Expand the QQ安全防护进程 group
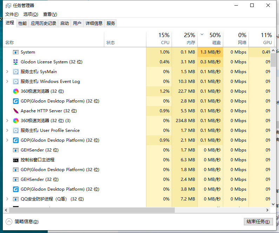 coord(7,199)
